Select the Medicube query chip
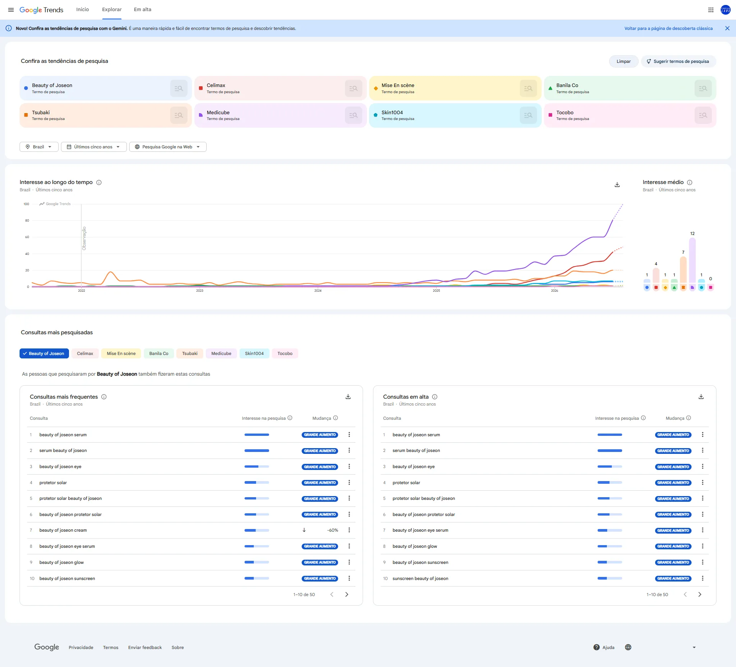The width and height of the screenshot is (736, 667). click(221, 353)
